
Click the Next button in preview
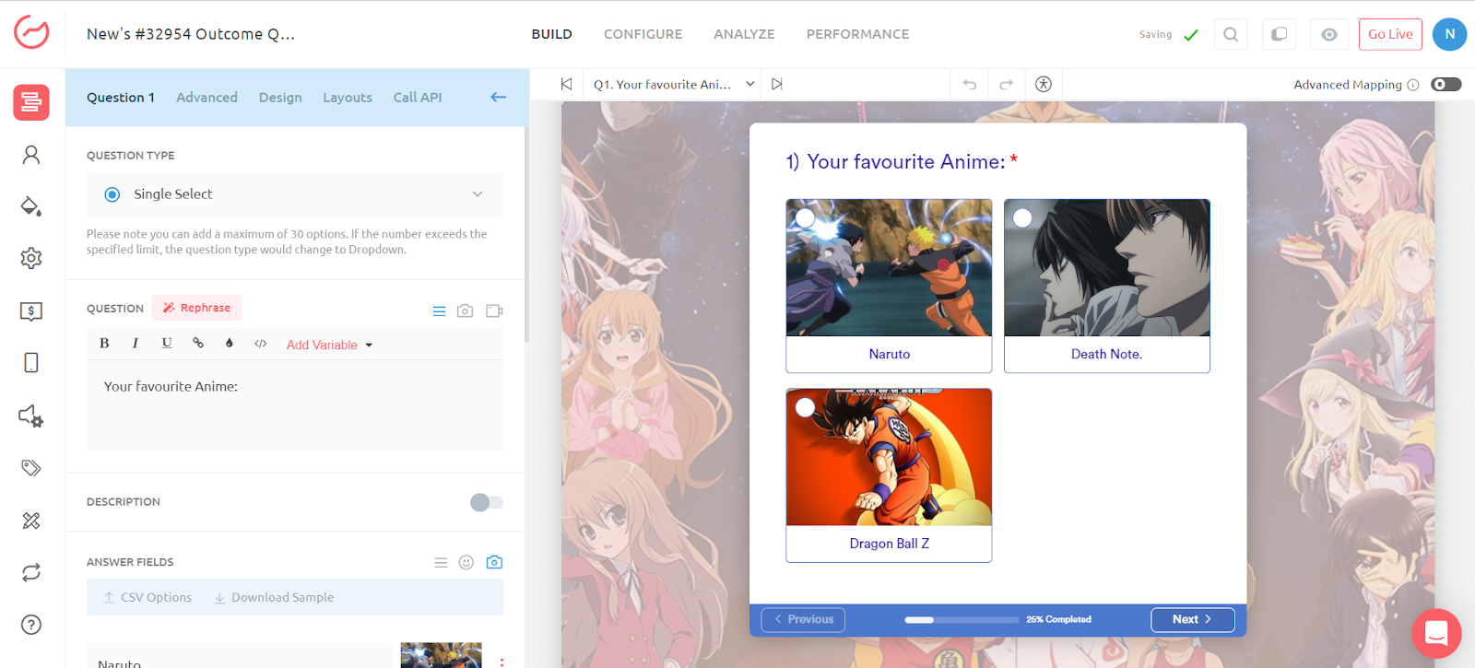coord(1192,619)
